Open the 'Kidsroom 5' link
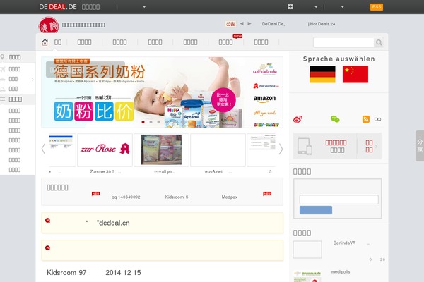This screenshot has width=424, height=282. (177, 197)
